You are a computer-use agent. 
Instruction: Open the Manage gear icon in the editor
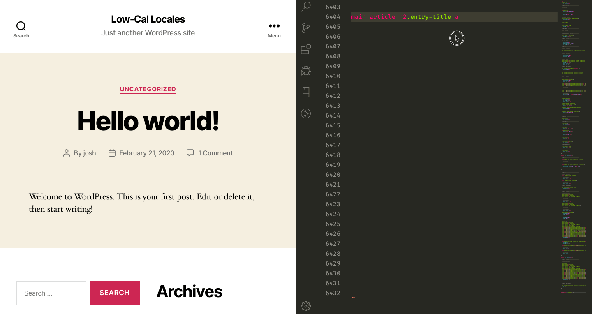pyautogui.click(x=306, y=306)
